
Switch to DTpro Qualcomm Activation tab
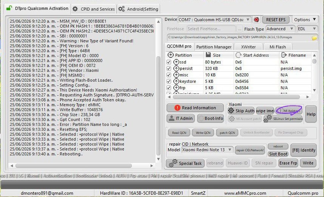(x=37, y=8)
